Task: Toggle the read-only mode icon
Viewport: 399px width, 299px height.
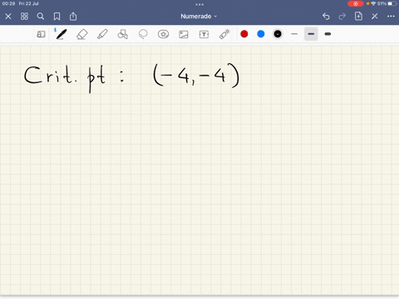Action: [x=41, y=34]
